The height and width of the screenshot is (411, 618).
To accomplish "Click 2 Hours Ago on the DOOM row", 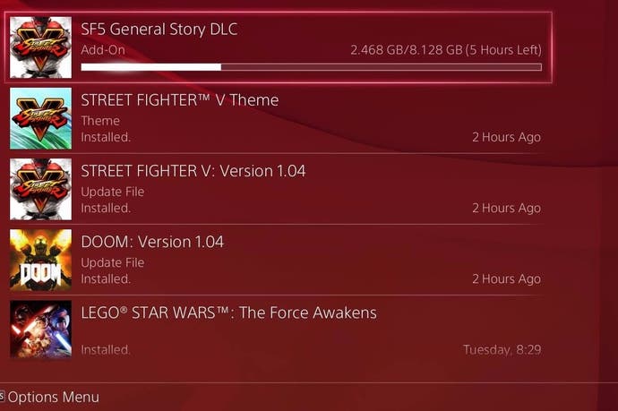I will coord(506,279).
